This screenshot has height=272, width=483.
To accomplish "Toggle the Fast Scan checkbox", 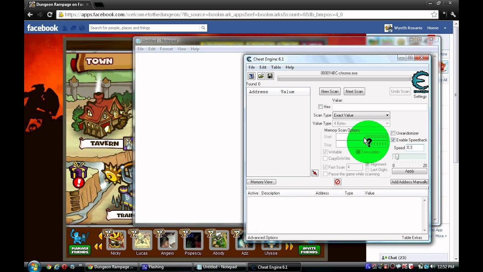I will point(325,167).
